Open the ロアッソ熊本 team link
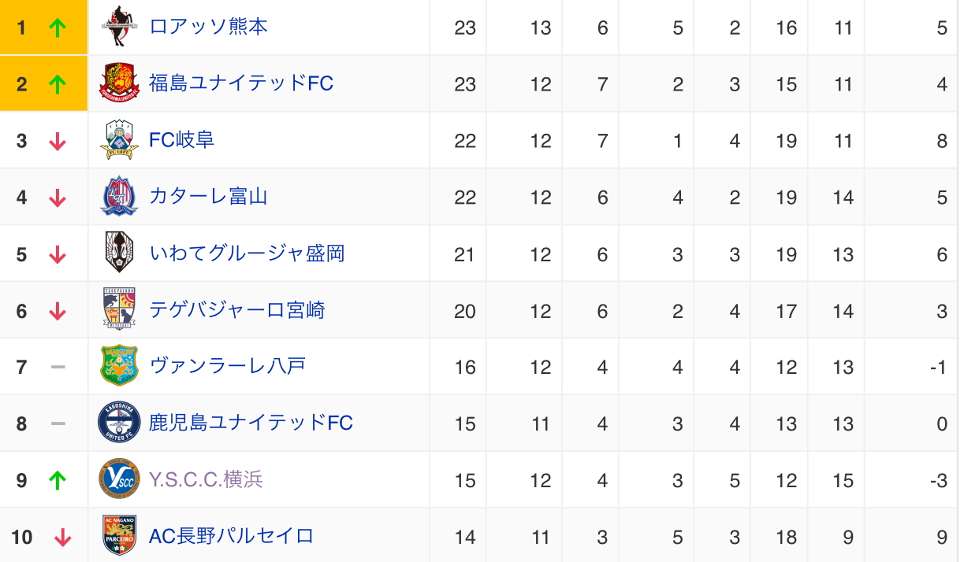 pos(209,27)
